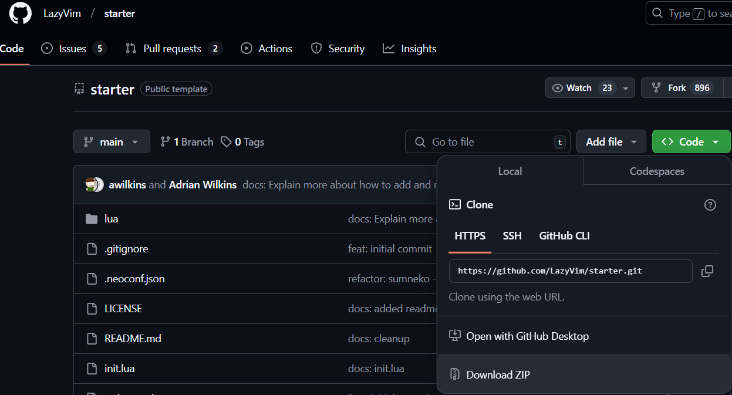Copy the clone URL to clipboard
The width and height of the screenshot is (732, 395).
pos(707,271)
